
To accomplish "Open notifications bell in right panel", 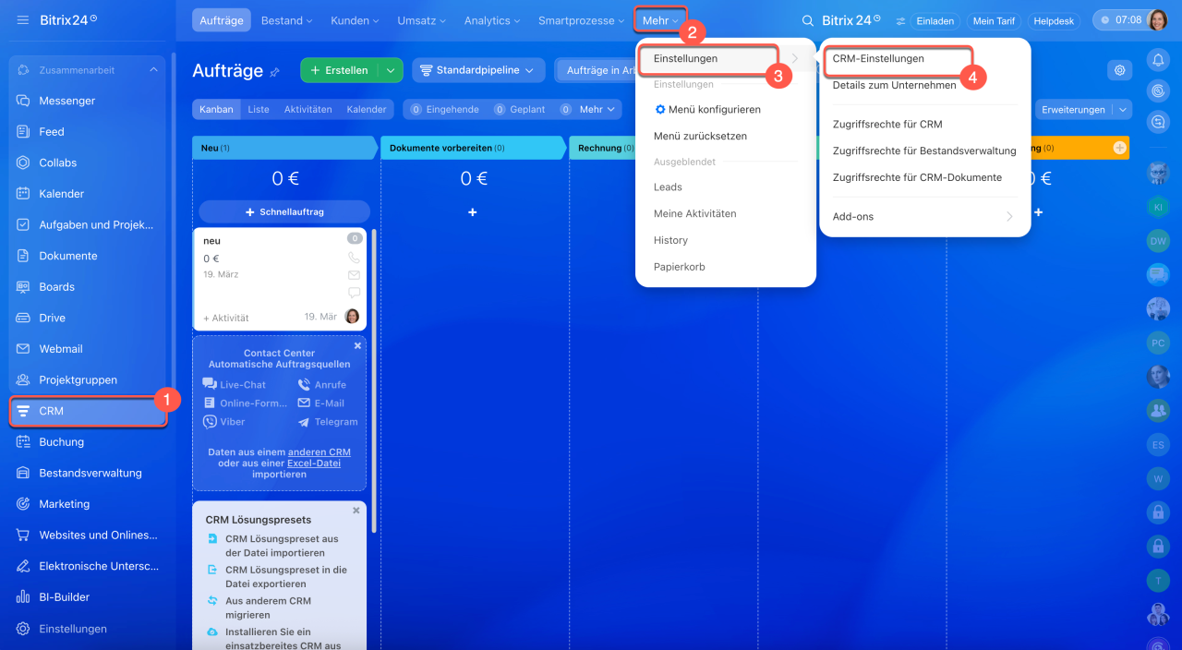I will 1158,60.
